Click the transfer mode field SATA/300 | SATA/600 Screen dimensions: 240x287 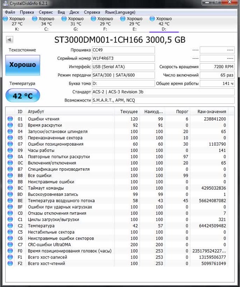(123, 75)
